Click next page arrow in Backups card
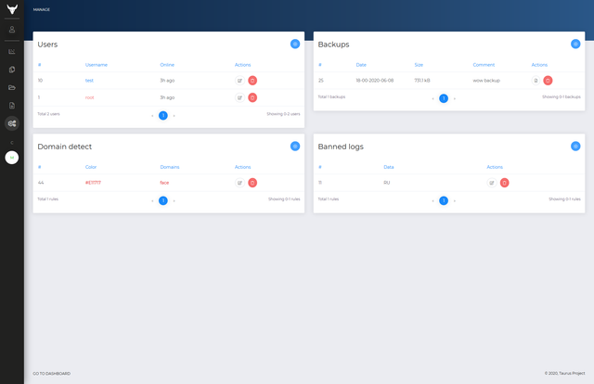 click(x=455, y=98)
